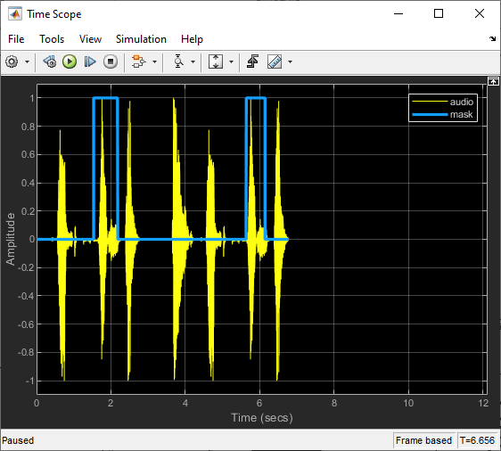Toggle mask signal in the legend
This screenshot has width=501, height=451.
[x=443, y=114]
